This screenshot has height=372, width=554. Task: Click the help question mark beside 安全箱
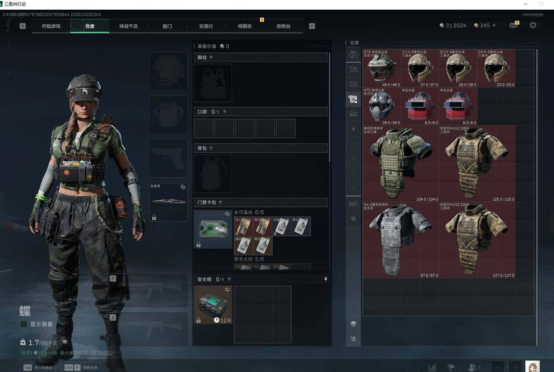point(229,279)
